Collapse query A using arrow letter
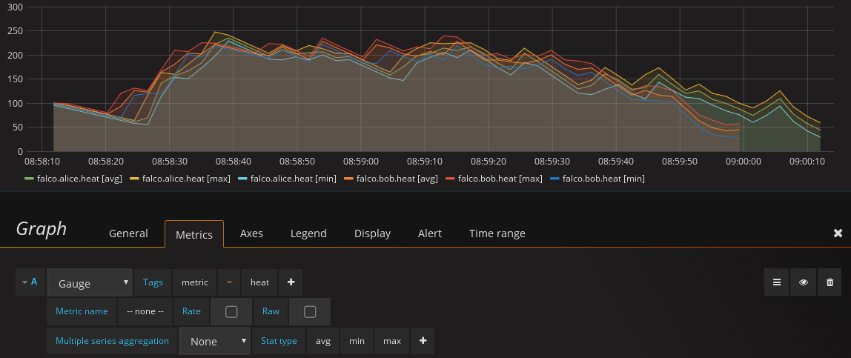 (x=30, y=282)
